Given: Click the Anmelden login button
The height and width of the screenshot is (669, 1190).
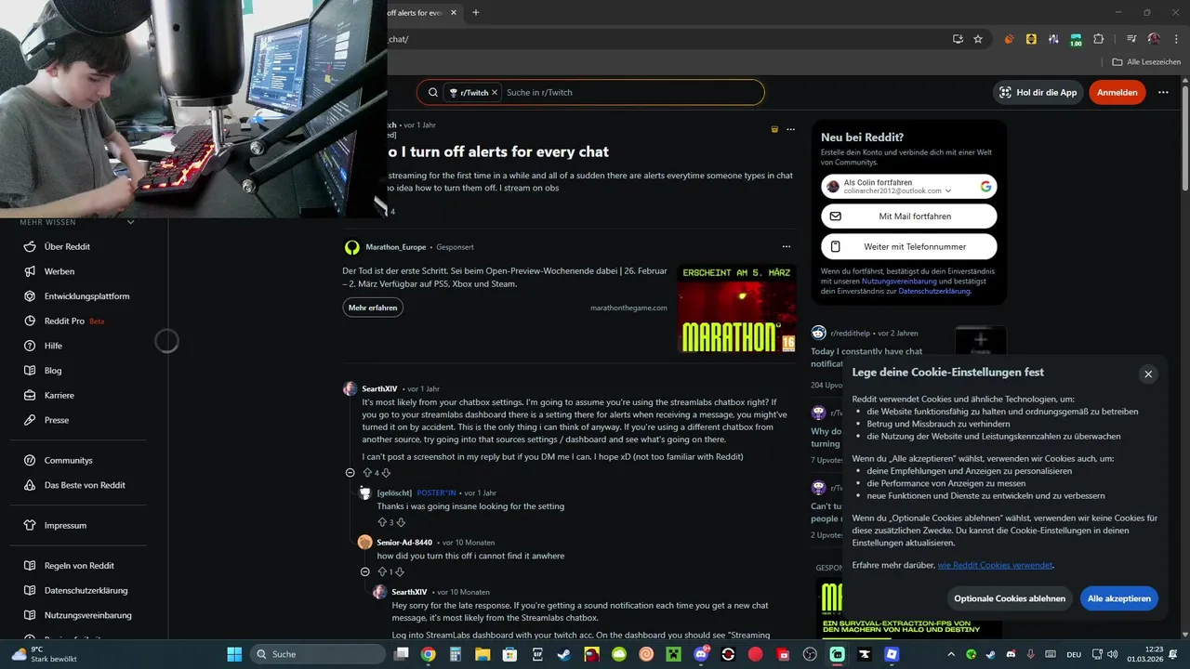Looking at the screenshot, I should [x=1117, y=92].
